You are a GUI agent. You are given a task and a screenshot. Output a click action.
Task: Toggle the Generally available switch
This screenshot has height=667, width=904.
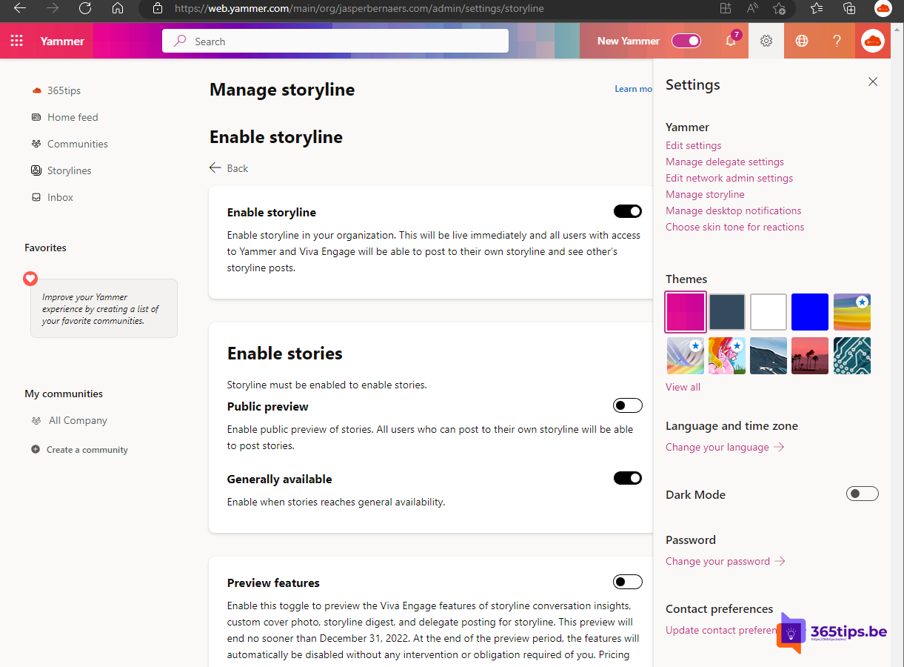pos(628,478)
